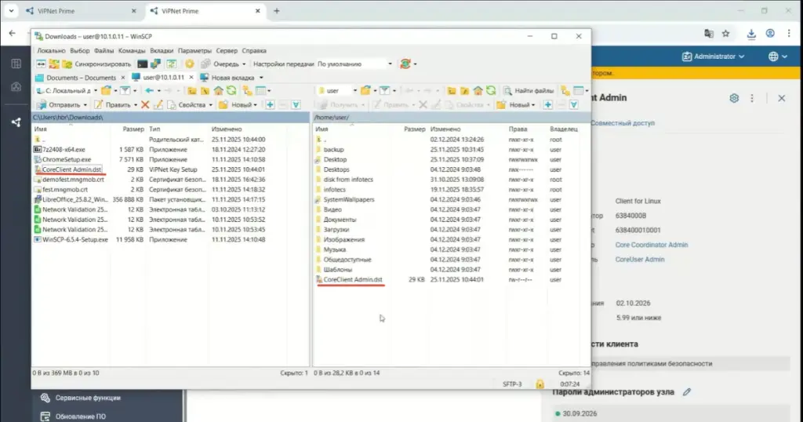Select remote folder infotecs
Screen dimensions: 803x422
coord(334,190)
